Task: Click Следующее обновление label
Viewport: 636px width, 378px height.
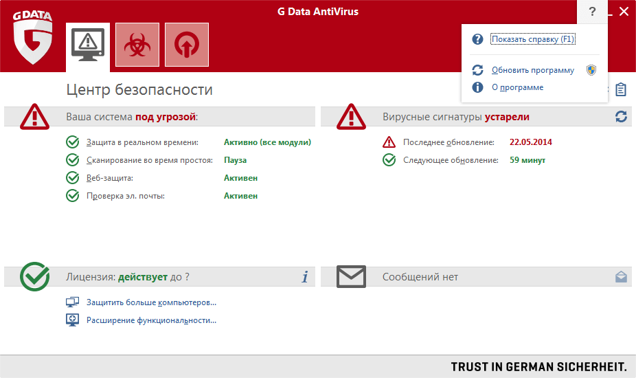Action: pos(451,160)
